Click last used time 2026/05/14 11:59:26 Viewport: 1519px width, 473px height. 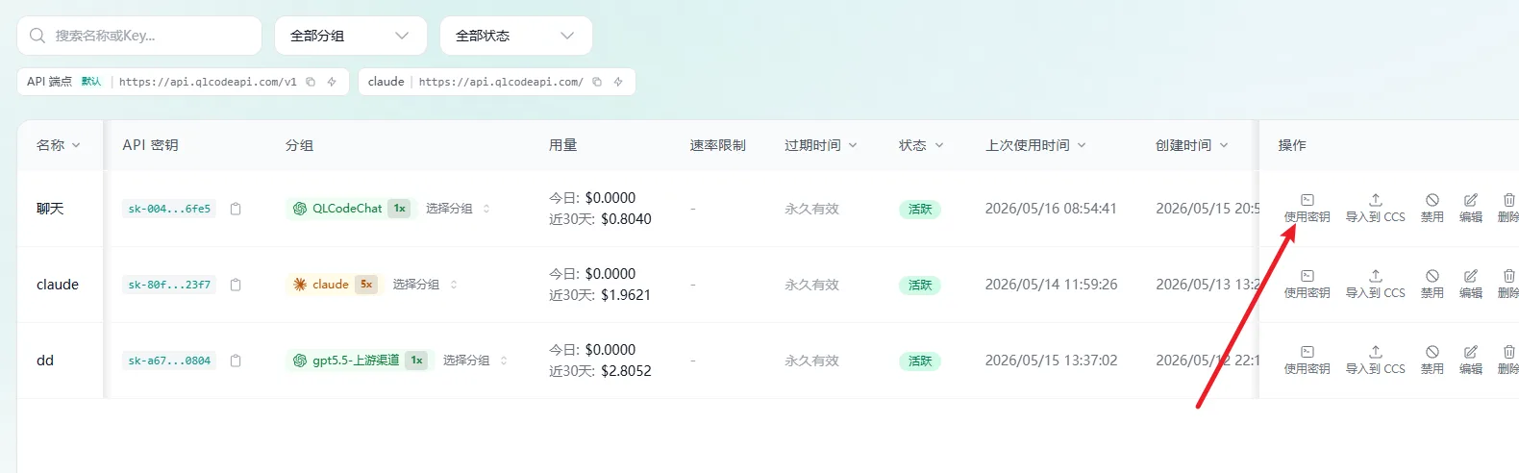tap(1051, 285)
